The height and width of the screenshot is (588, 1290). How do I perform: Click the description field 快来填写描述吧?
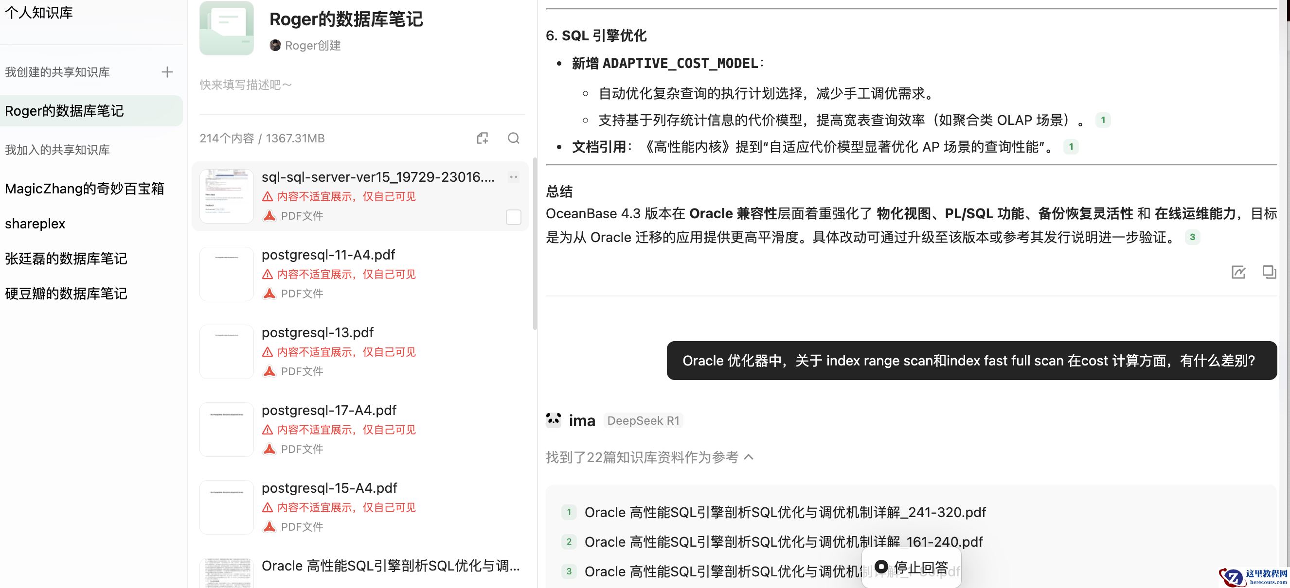pos(245,85)
